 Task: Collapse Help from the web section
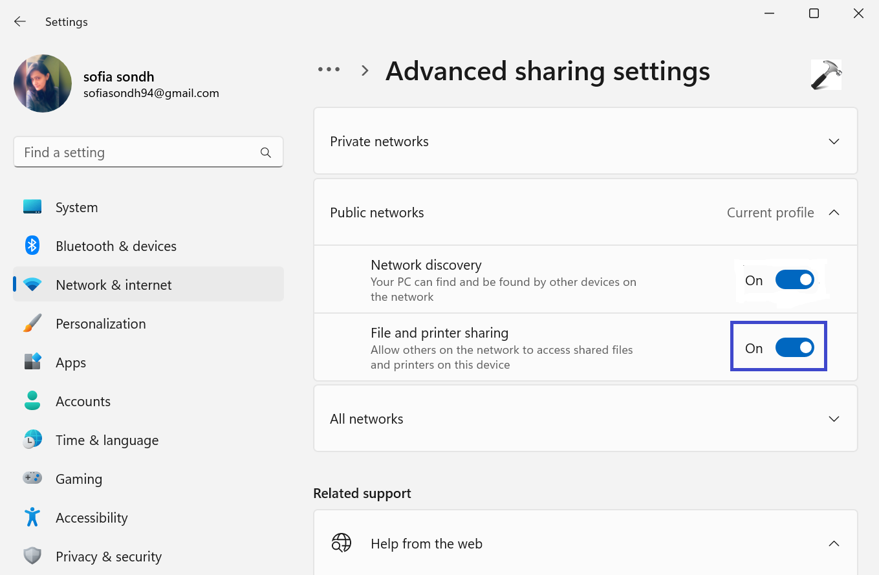[834, 544]
